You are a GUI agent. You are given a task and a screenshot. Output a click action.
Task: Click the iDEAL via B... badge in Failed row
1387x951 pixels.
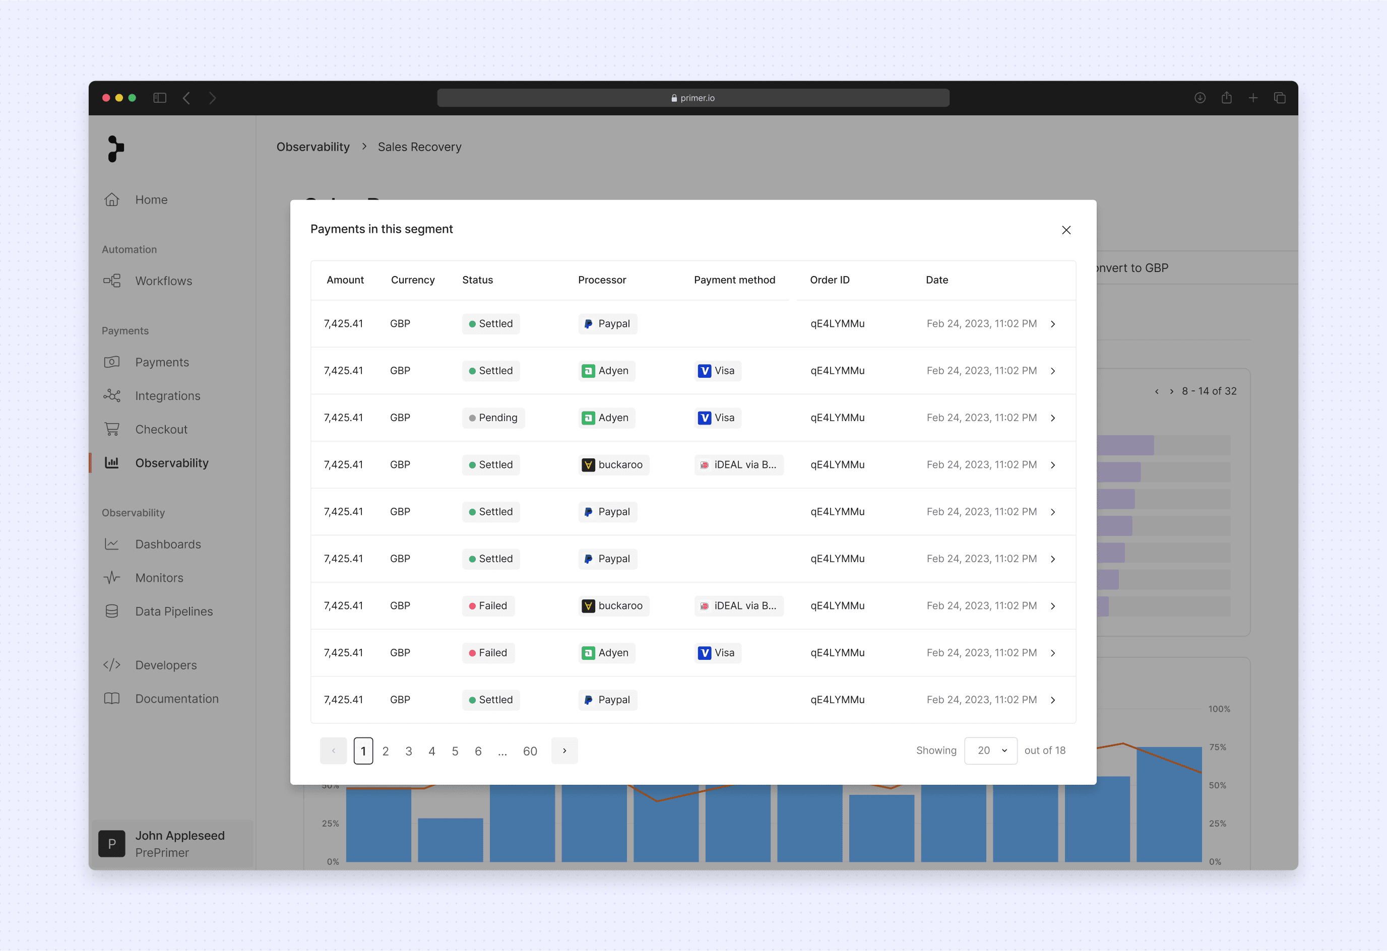(x=739, y=605)
